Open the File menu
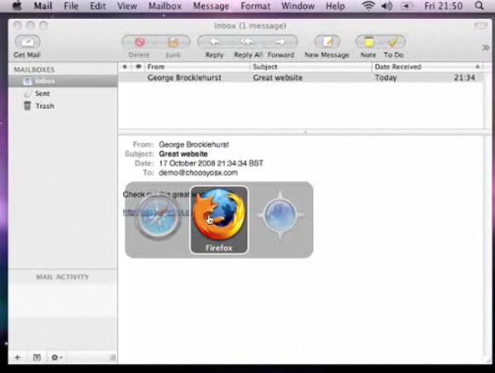 click(71, 6)
